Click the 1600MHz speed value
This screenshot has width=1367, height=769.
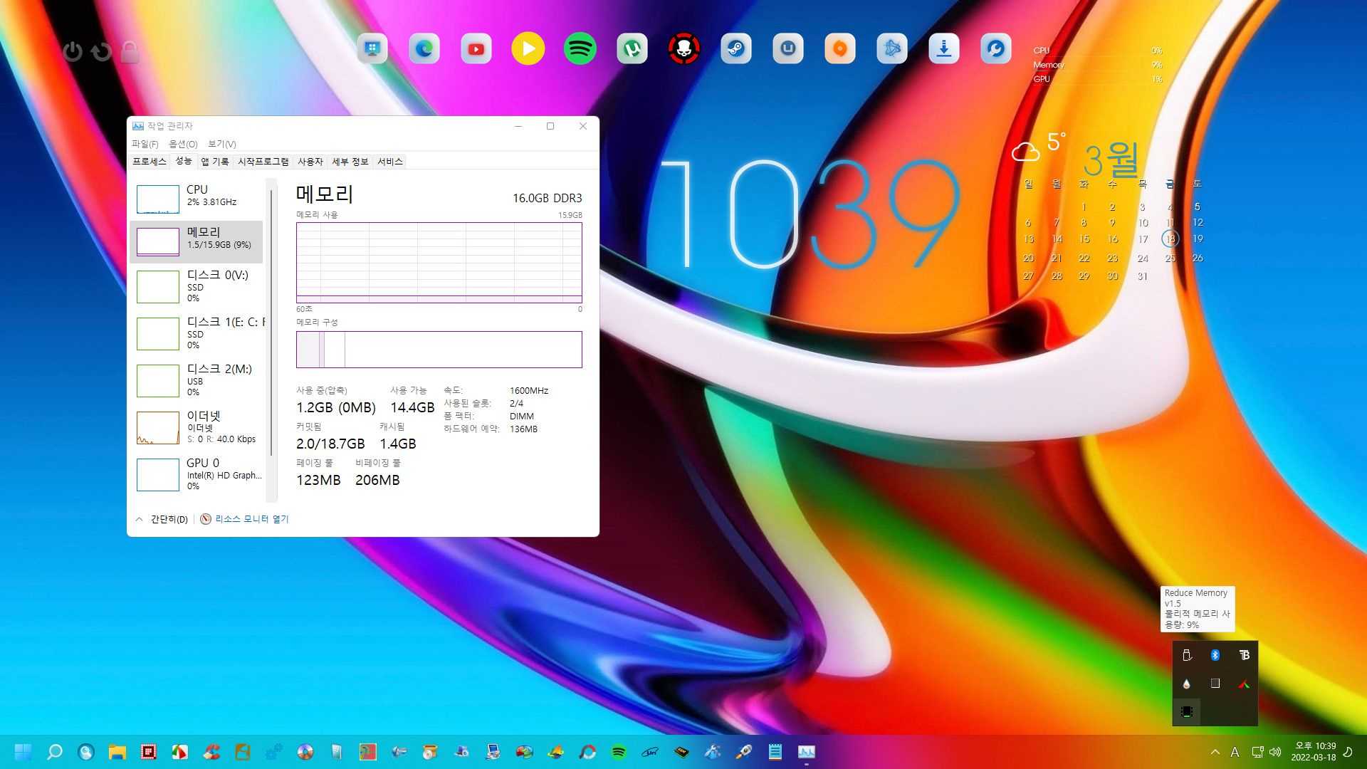tap(529, 391)
